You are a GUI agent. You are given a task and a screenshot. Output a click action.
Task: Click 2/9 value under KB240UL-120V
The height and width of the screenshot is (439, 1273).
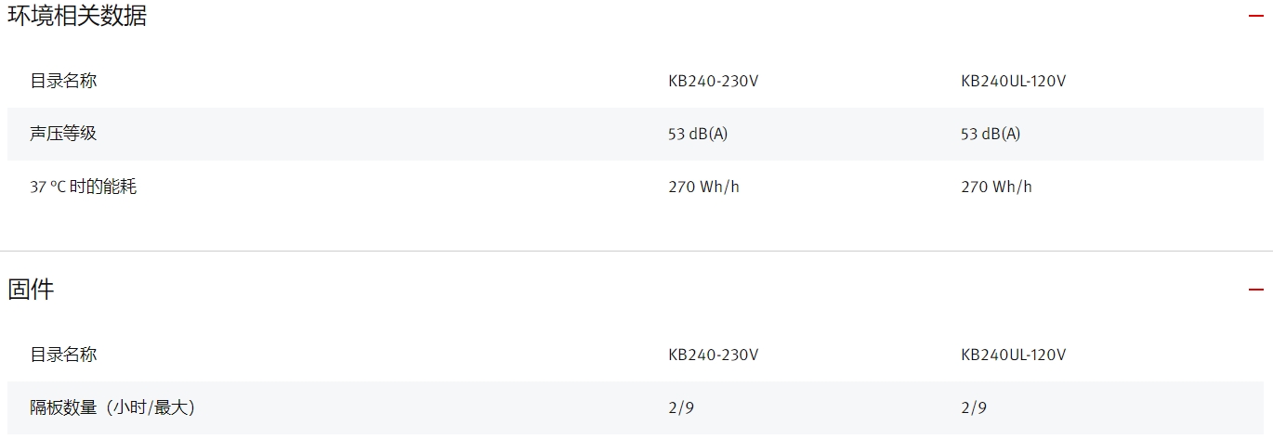(x=974, y=407)
